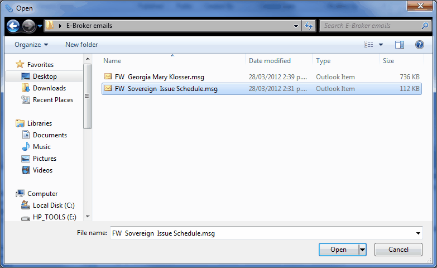Click navigation pane scroll up arrow

click(x=88, y=59)
